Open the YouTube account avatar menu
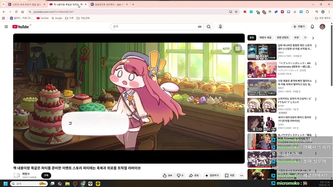The image size is (333, 187). coord(322,27)
